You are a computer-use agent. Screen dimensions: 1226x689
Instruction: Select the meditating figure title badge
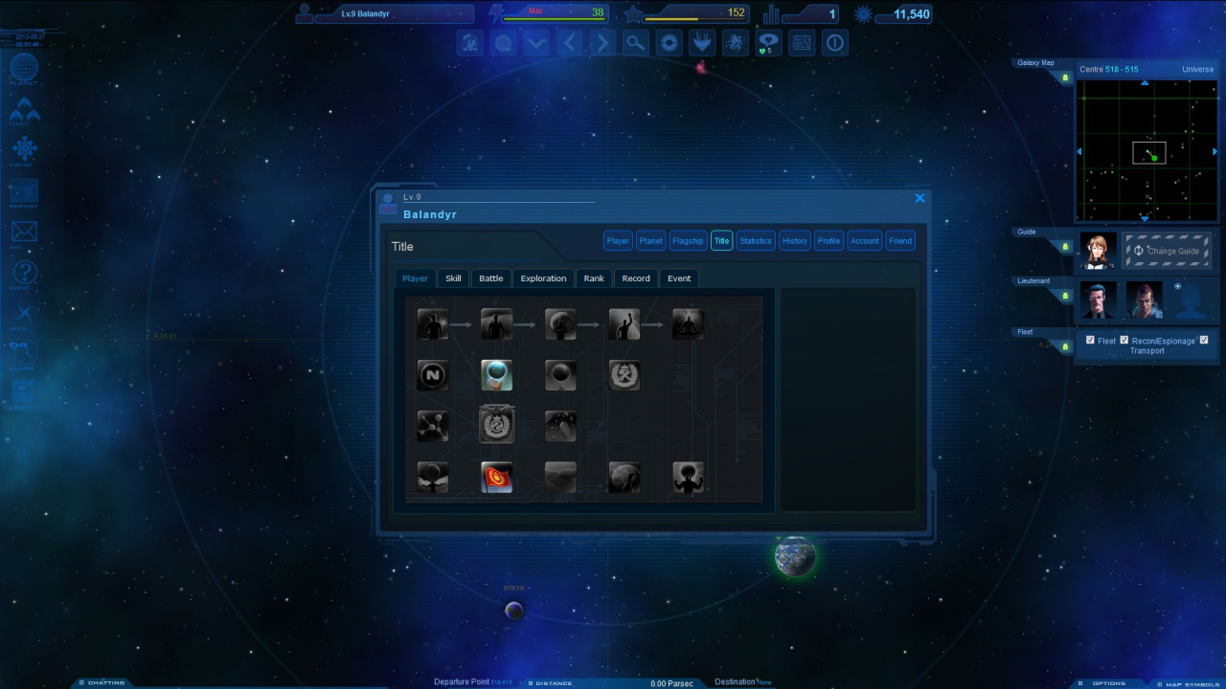tap(688, 324)
